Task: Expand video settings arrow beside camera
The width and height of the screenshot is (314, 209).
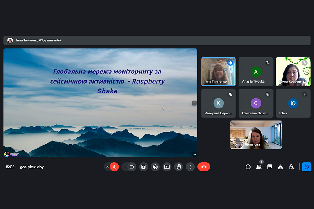Action: (125, 167)
